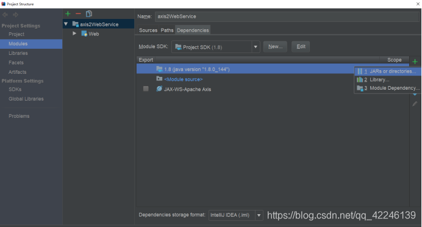Click axis2WebService module folder icon
Screen dimensions: 422x227
coord(76,24)
